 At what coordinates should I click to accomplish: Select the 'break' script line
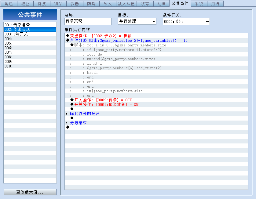tap(156, 72)
